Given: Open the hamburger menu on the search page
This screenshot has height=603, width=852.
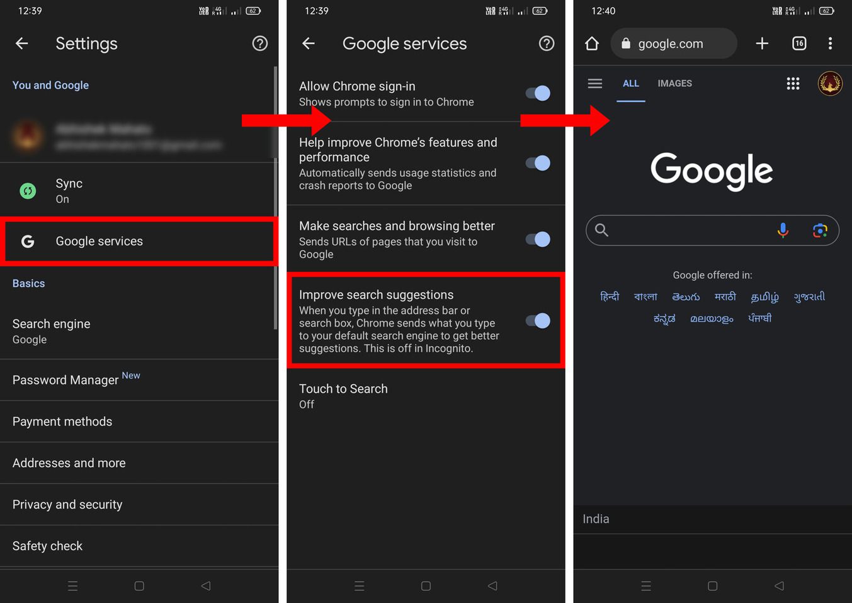Looking at the screenshot, I should pos(594,83).
